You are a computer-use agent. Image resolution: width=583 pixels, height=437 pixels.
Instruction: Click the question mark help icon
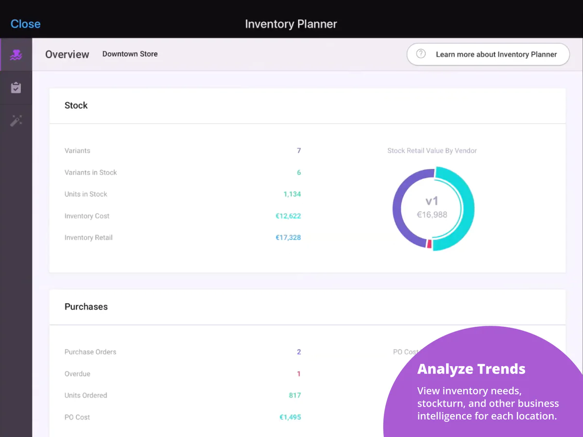tap(421, 54)
